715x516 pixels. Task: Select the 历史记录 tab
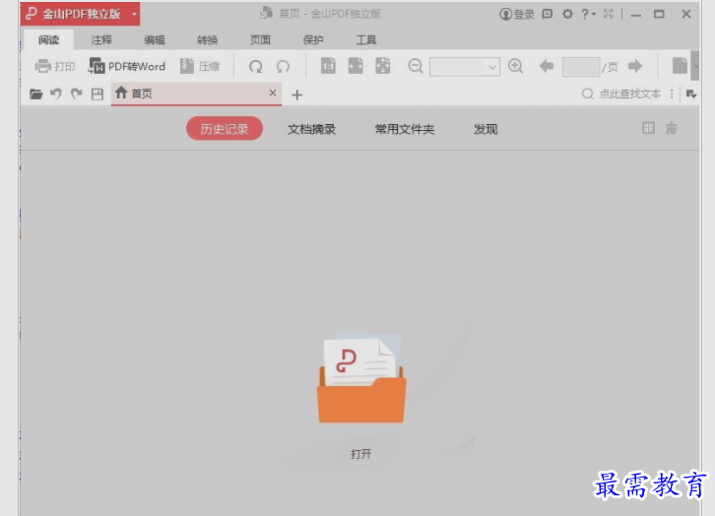pyautogui.click(x=225, y=129)
